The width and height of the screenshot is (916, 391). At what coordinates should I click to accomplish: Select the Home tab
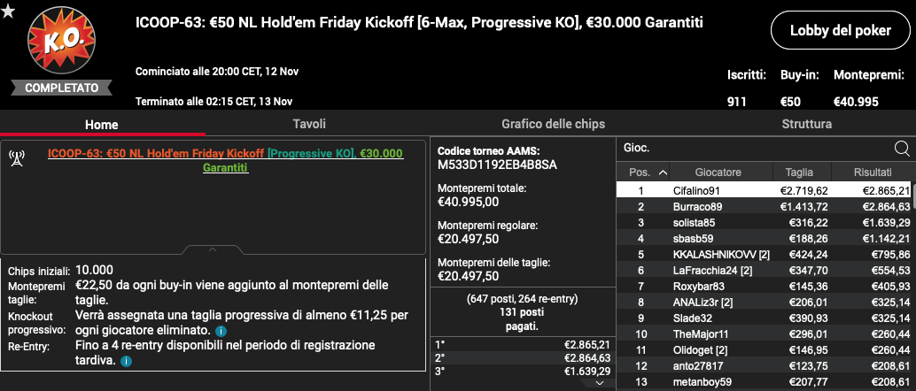tap(102, 125)
